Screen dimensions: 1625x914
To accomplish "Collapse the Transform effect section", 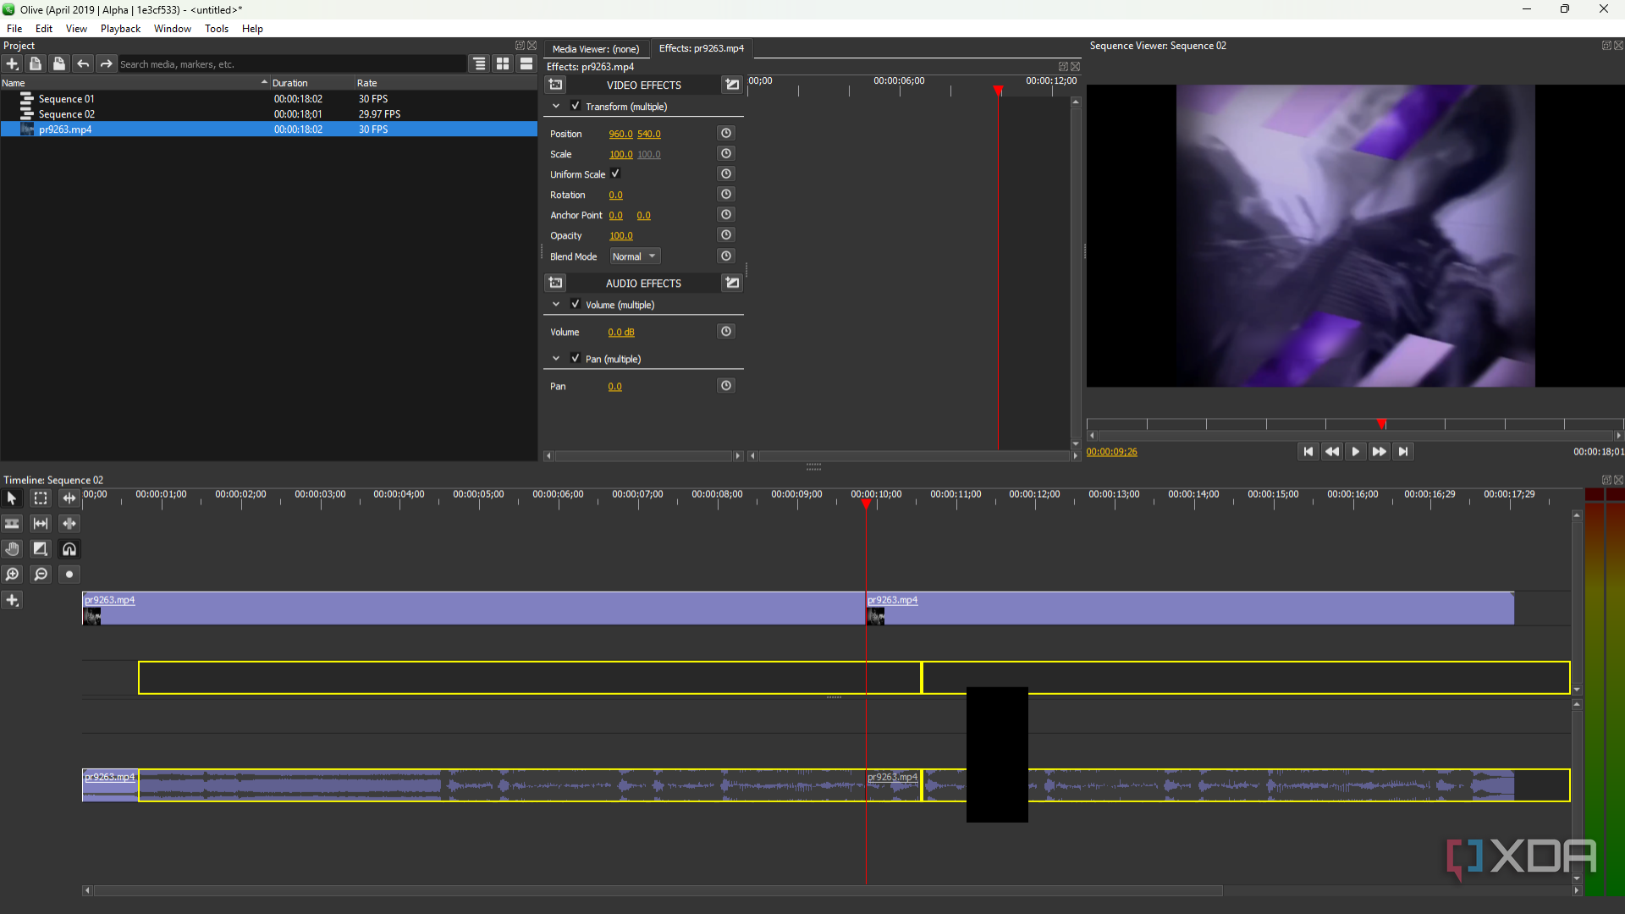I will tap(556, 106).
